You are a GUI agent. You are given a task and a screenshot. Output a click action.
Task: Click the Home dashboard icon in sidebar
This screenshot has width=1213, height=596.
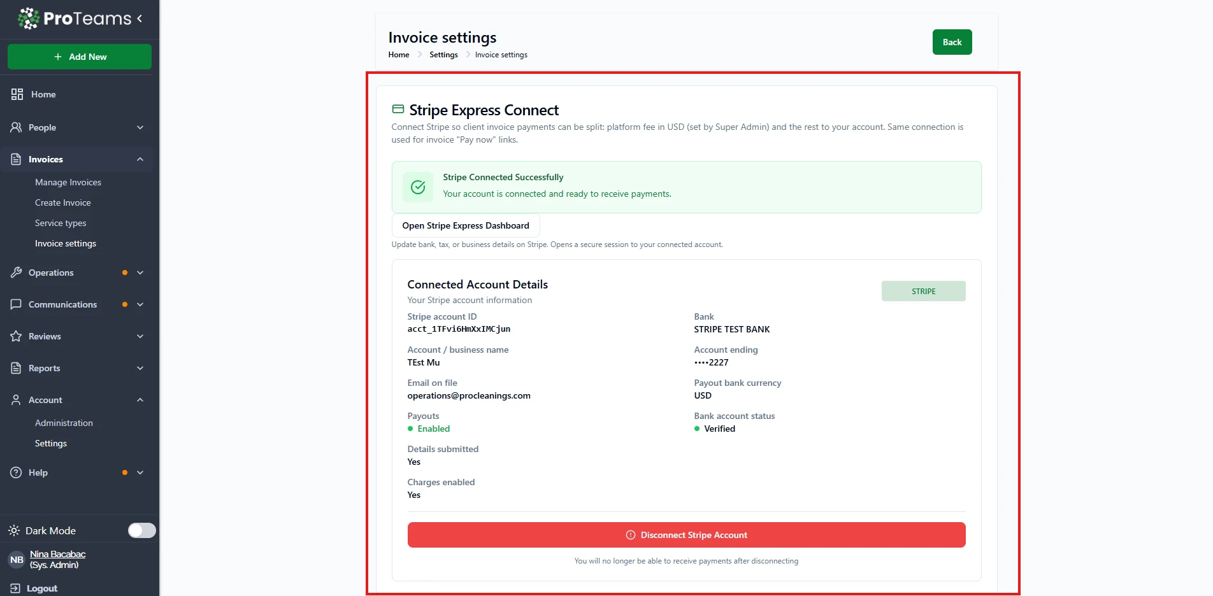pyautogui.click(x=17, y=94)
